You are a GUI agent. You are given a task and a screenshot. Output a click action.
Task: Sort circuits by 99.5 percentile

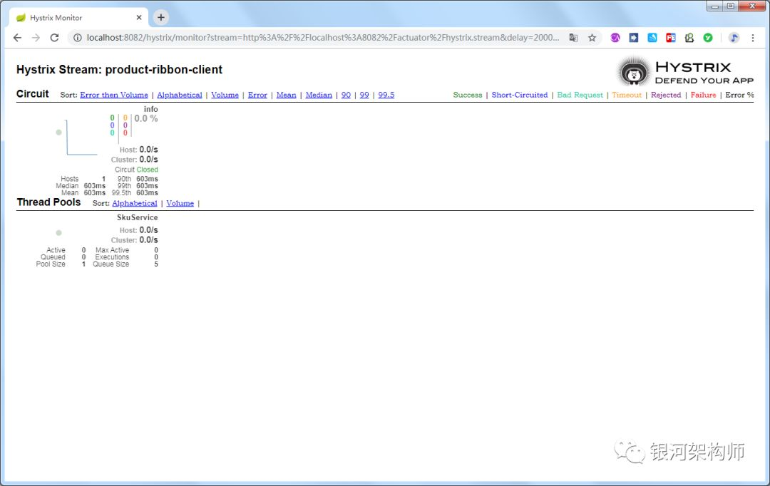[386, 95]
